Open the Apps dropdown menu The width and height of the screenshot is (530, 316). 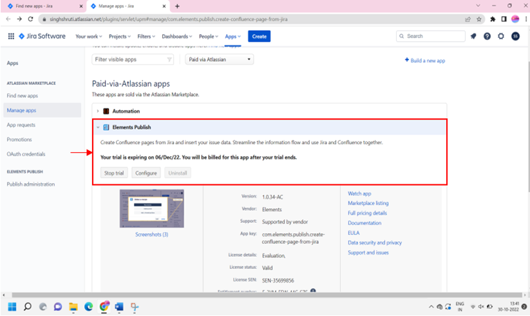click(x=233, y=37)
